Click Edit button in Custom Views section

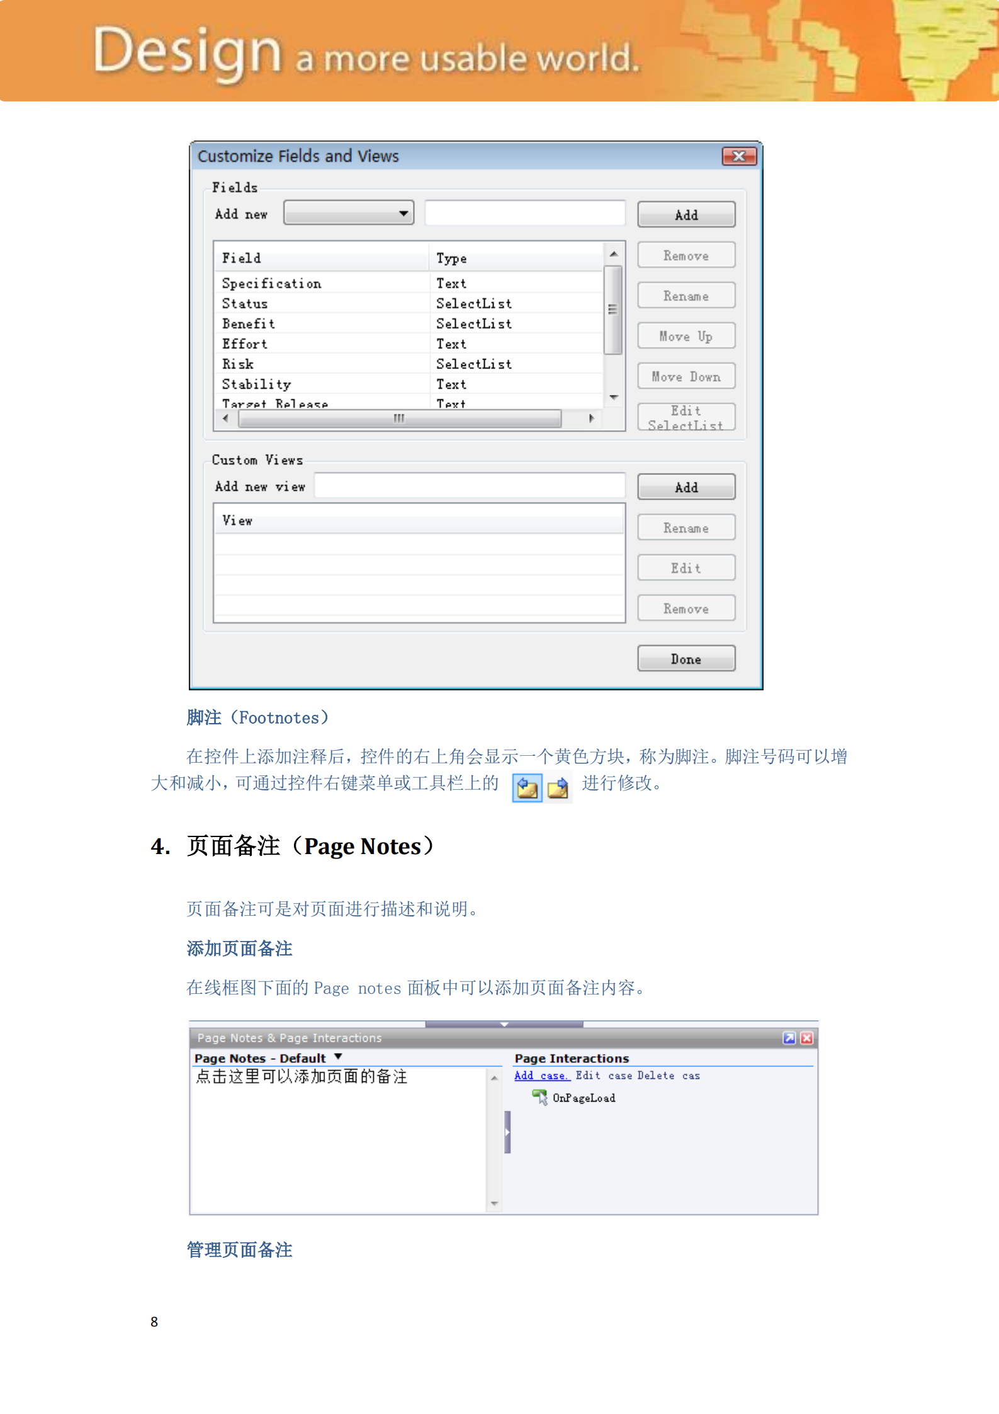686,568
